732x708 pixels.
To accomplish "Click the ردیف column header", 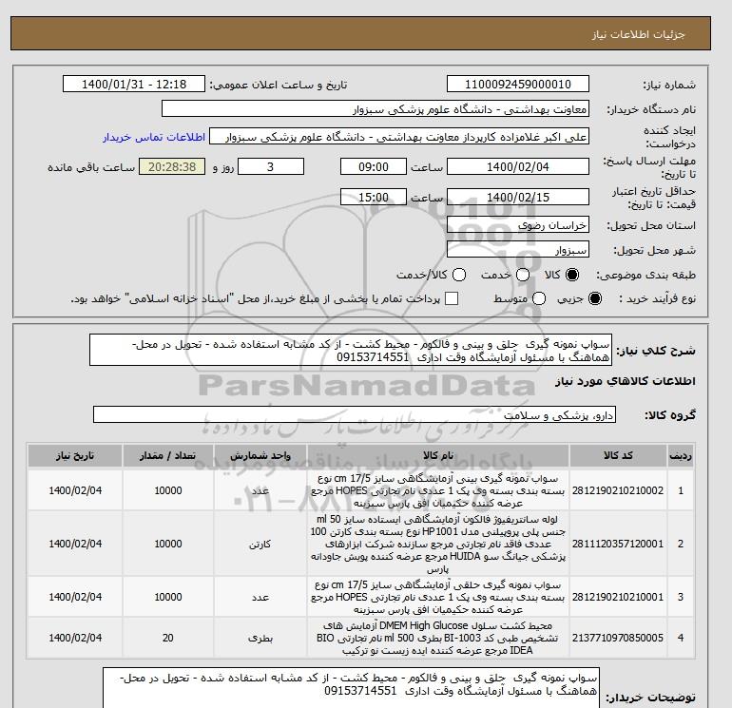I will [x=680, y=456].
